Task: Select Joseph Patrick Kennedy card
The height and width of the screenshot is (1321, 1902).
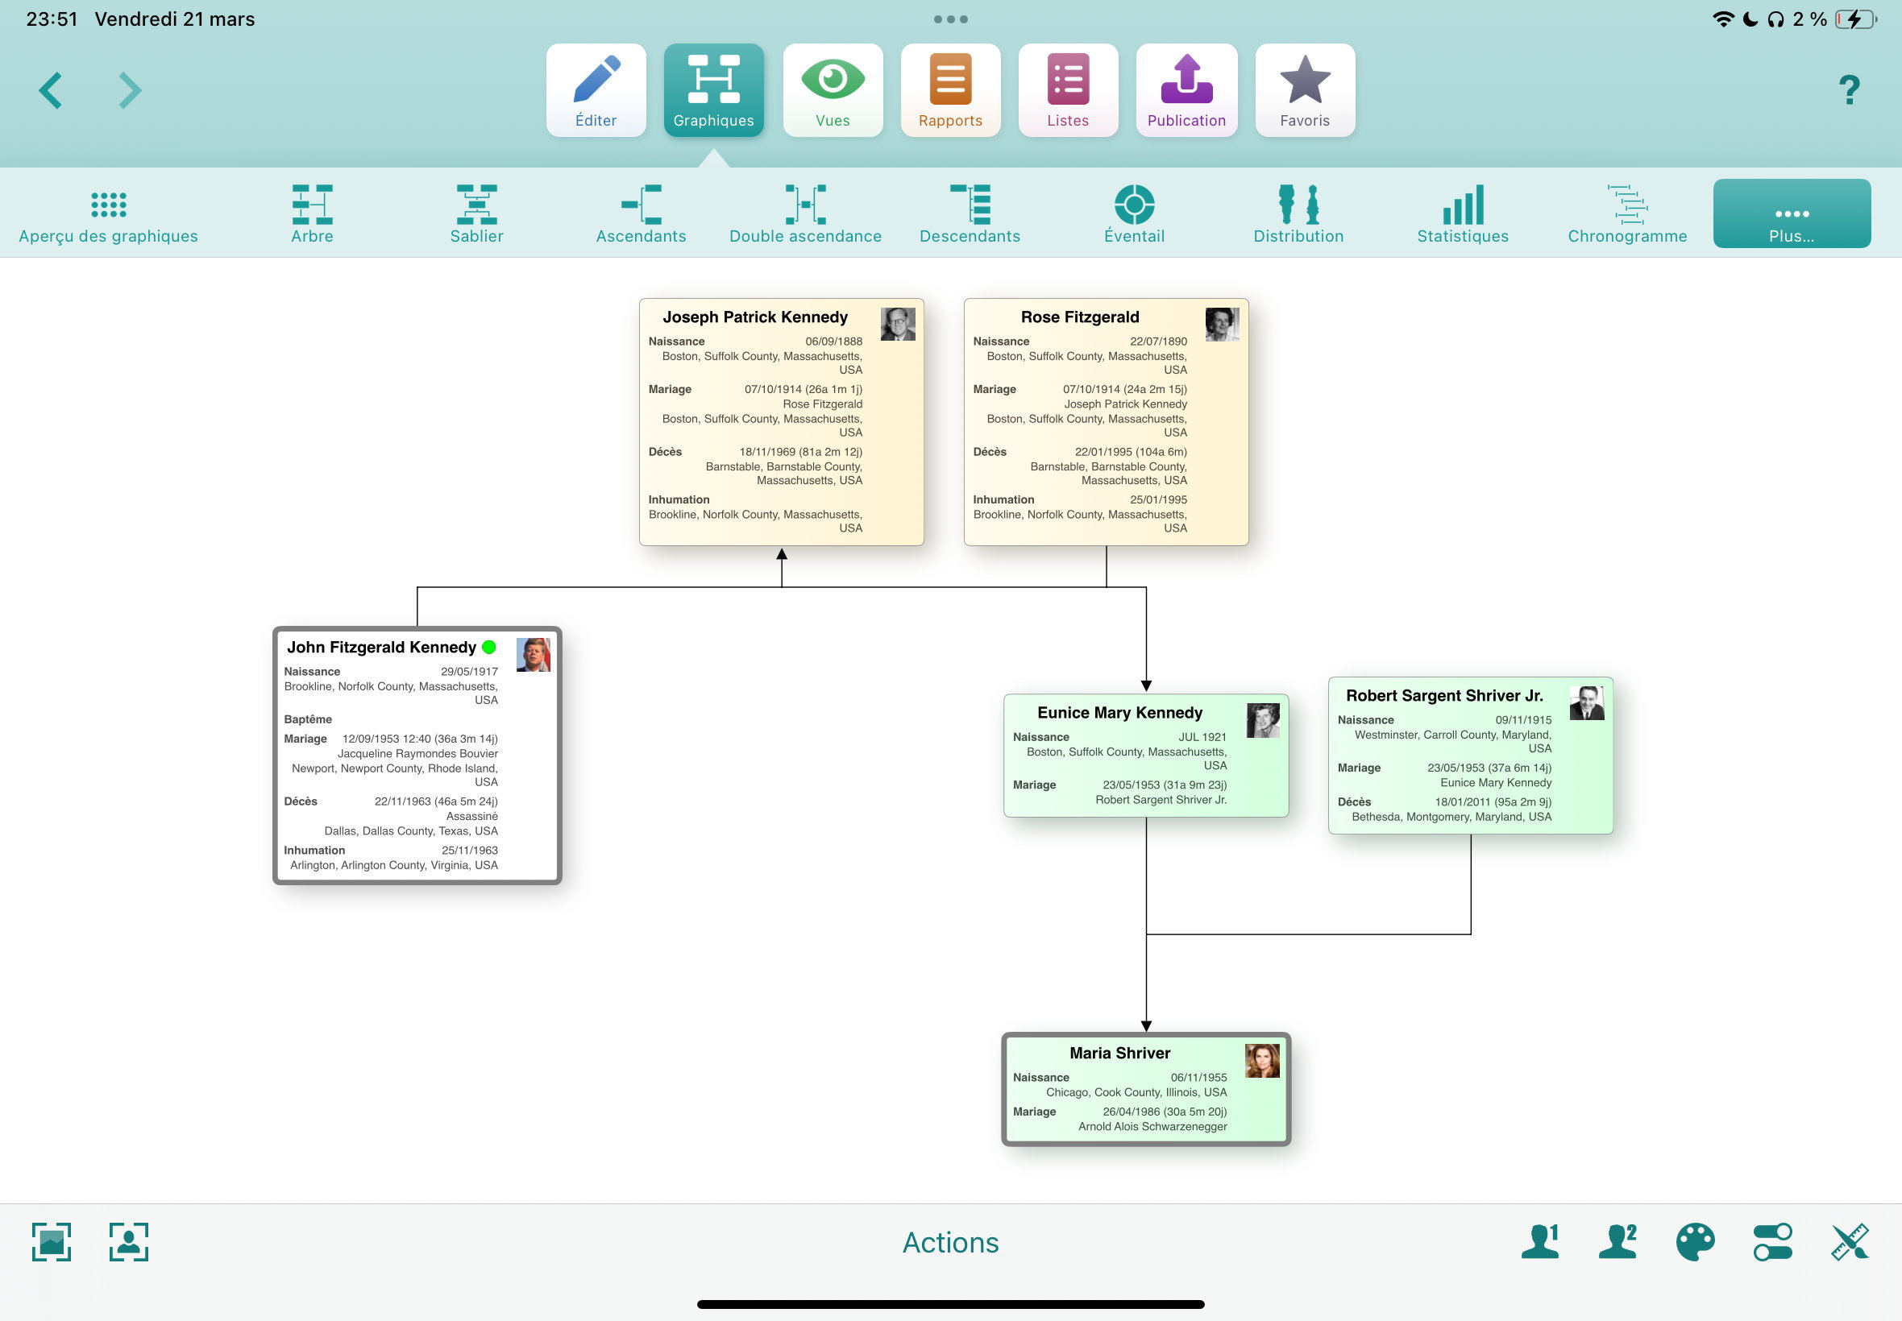Action: click(782, 422)
